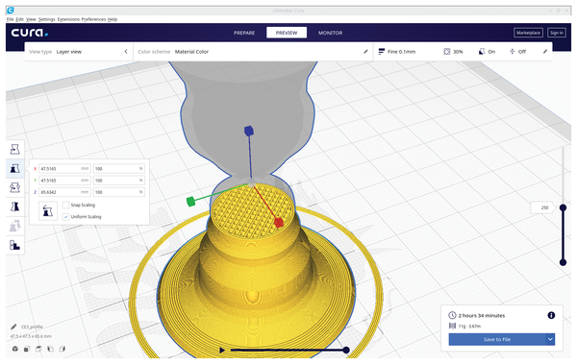
Task: Open the Save to File dropdown arrow
Action: coord(550,339)
